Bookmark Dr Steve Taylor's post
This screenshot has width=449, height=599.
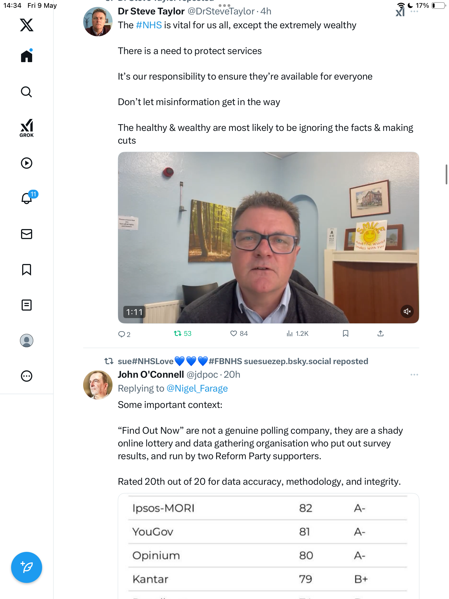click(x=345, y=333)
